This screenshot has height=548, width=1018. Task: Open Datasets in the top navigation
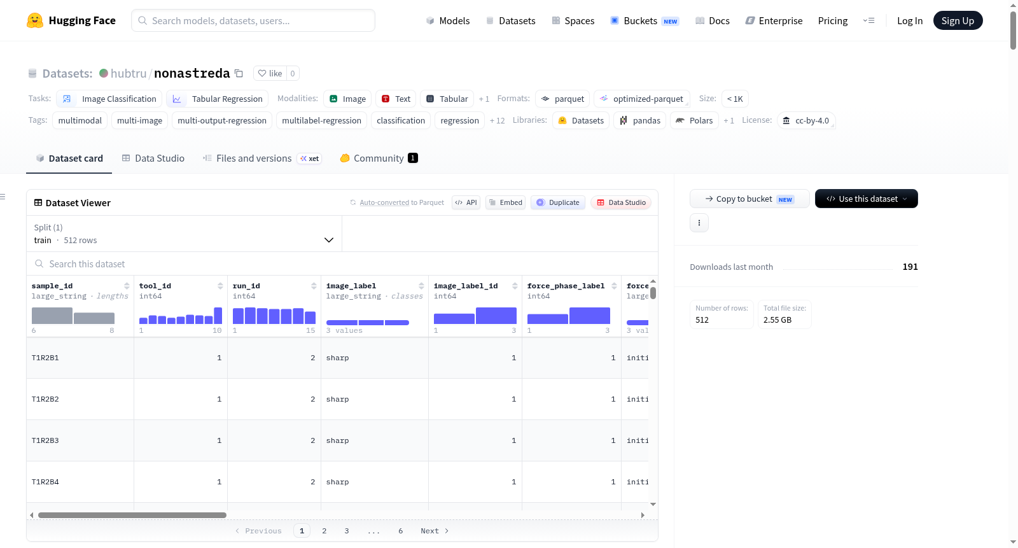pyautogui.click(x=511, y=20)
